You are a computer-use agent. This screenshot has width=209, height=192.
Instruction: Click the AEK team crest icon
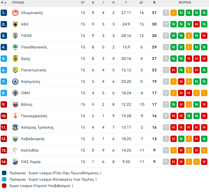(15, 24)
